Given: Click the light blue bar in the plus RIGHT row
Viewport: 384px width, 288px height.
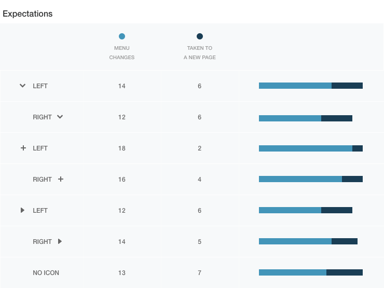Looking at the screenshot, I should (x=300, y=179).
